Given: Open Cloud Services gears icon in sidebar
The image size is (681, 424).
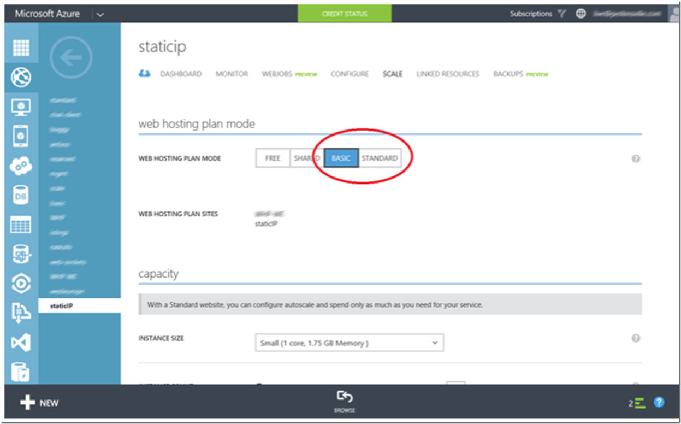Looking at the screenshot, I should (x=21, y=166).
